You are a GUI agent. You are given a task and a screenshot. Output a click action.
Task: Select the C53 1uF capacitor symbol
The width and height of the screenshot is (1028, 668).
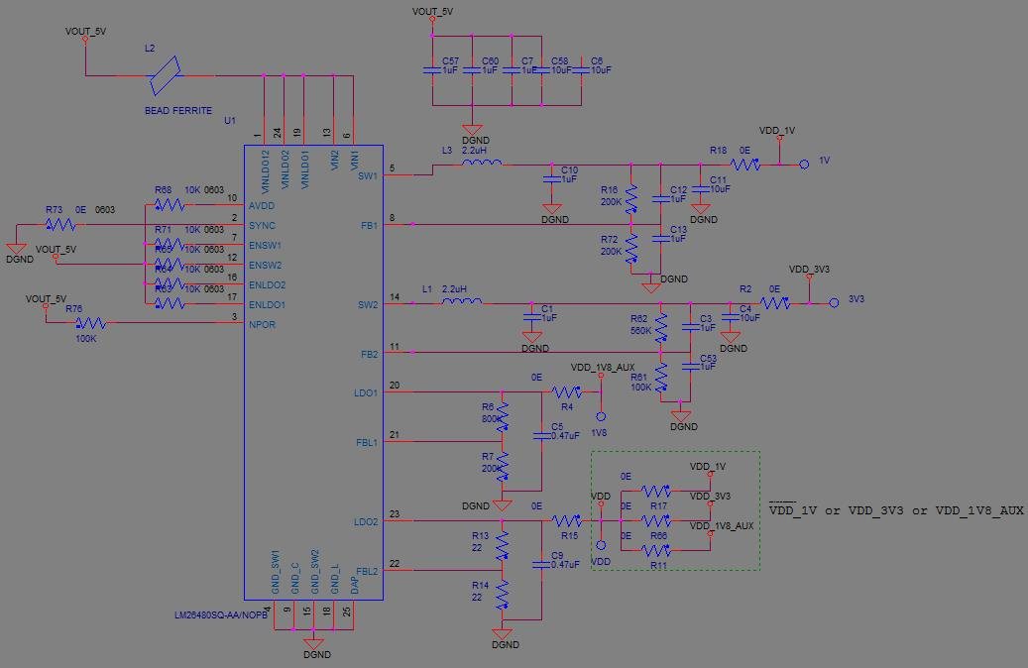click(x=690, y=367)
